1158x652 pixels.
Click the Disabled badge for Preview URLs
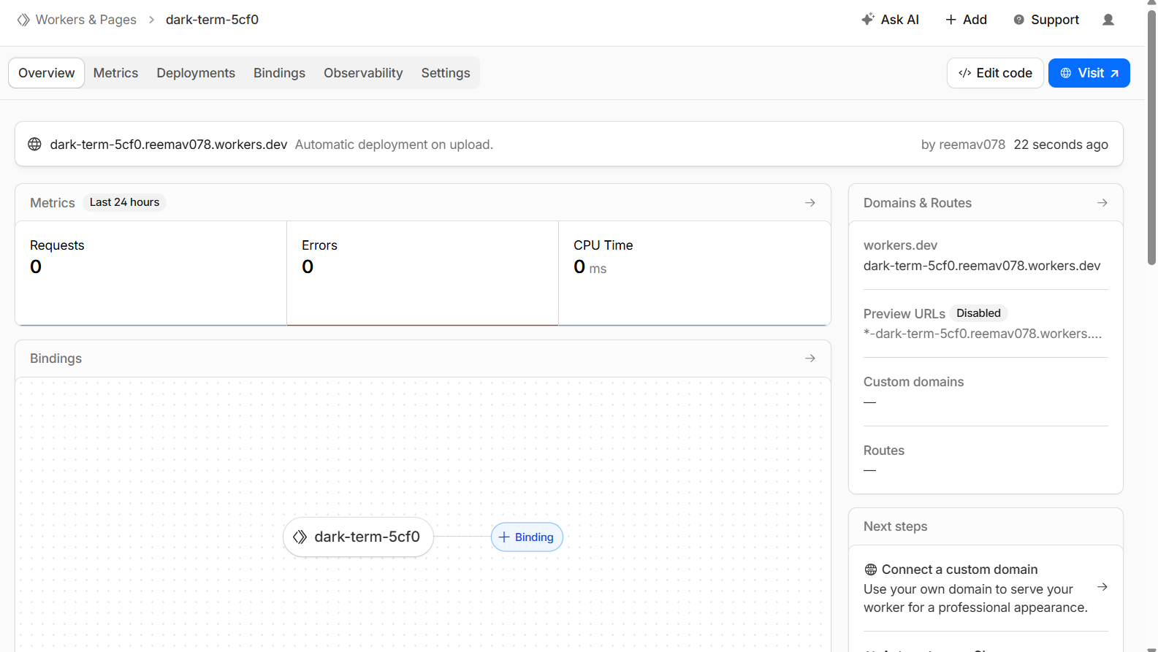[978, 313]
